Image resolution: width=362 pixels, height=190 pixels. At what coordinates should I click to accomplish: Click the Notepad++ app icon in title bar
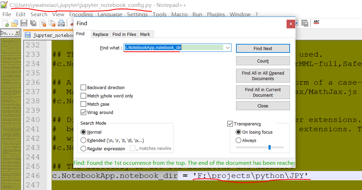pos(4,5)
